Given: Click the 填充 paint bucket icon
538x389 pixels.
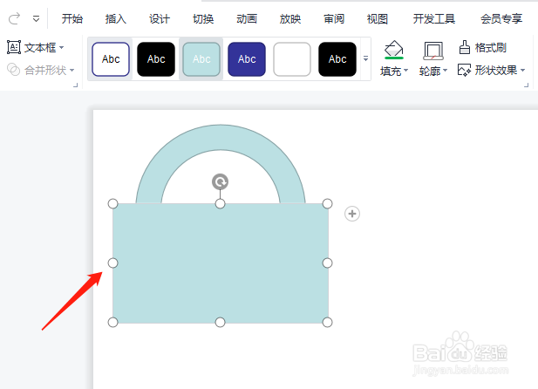Looking at the screenshot, I should 394,50.
